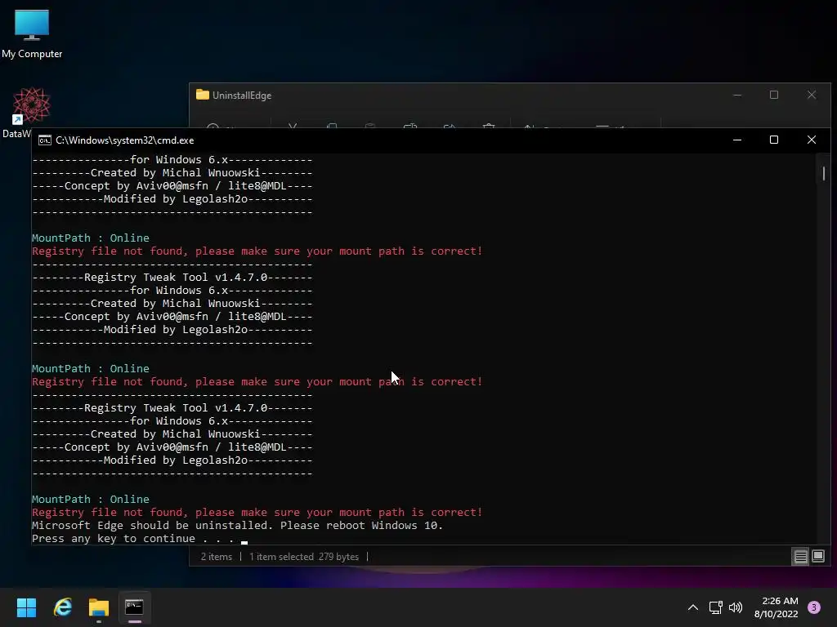Click the "Microsoft Edge should be uninstalled" line
Image resolution: width=837 pixels, height=627 pixels.
pyautogui.click(x=238, y=525)
